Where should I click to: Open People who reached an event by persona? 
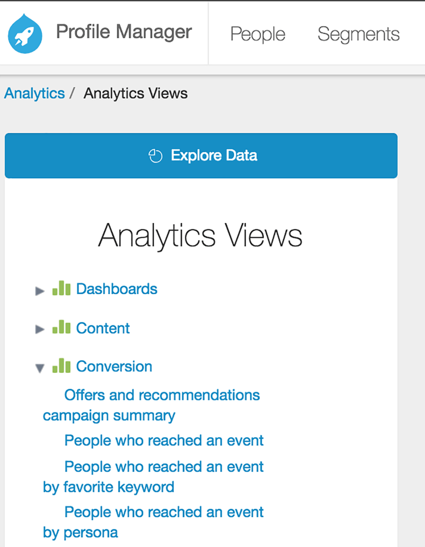point(164,512)
